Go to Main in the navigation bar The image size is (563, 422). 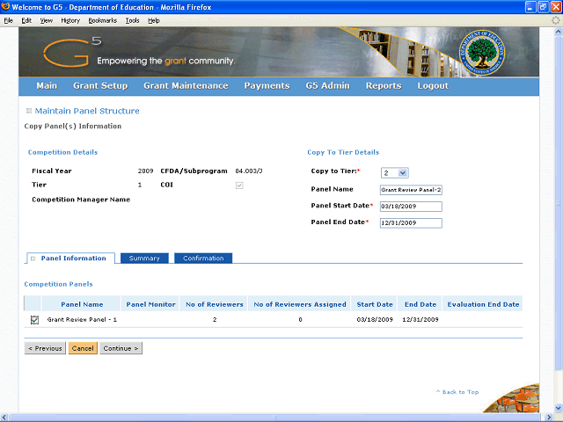coord(47,86)
